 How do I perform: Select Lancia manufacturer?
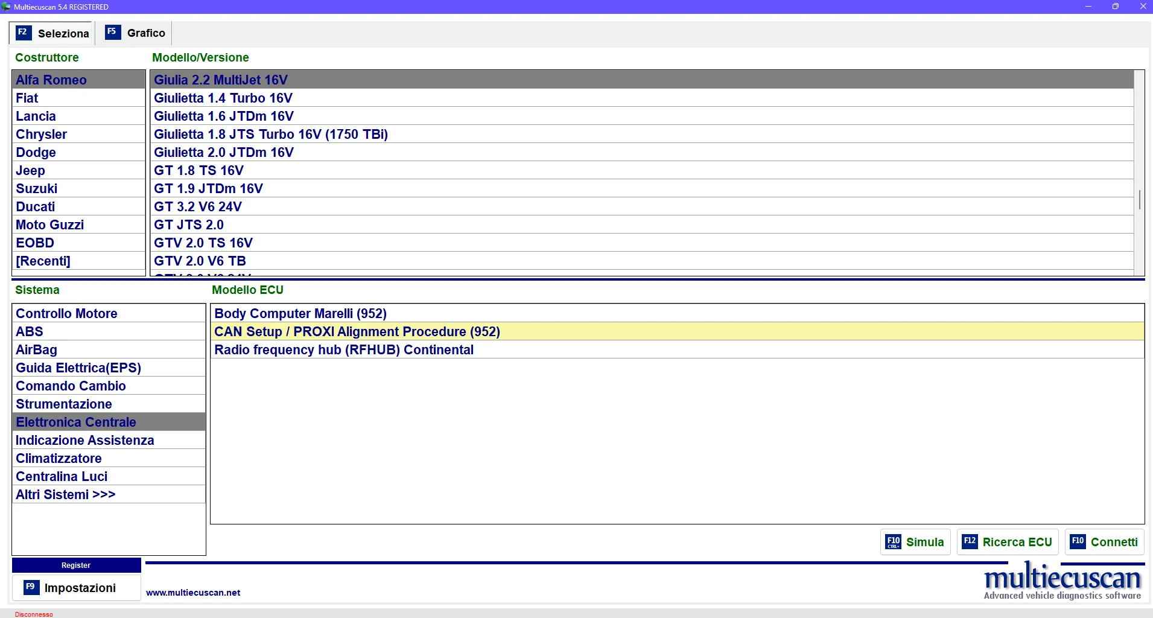78,116
